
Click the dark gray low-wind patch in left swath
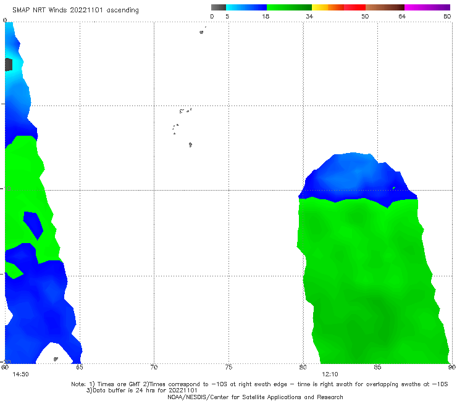9,65
